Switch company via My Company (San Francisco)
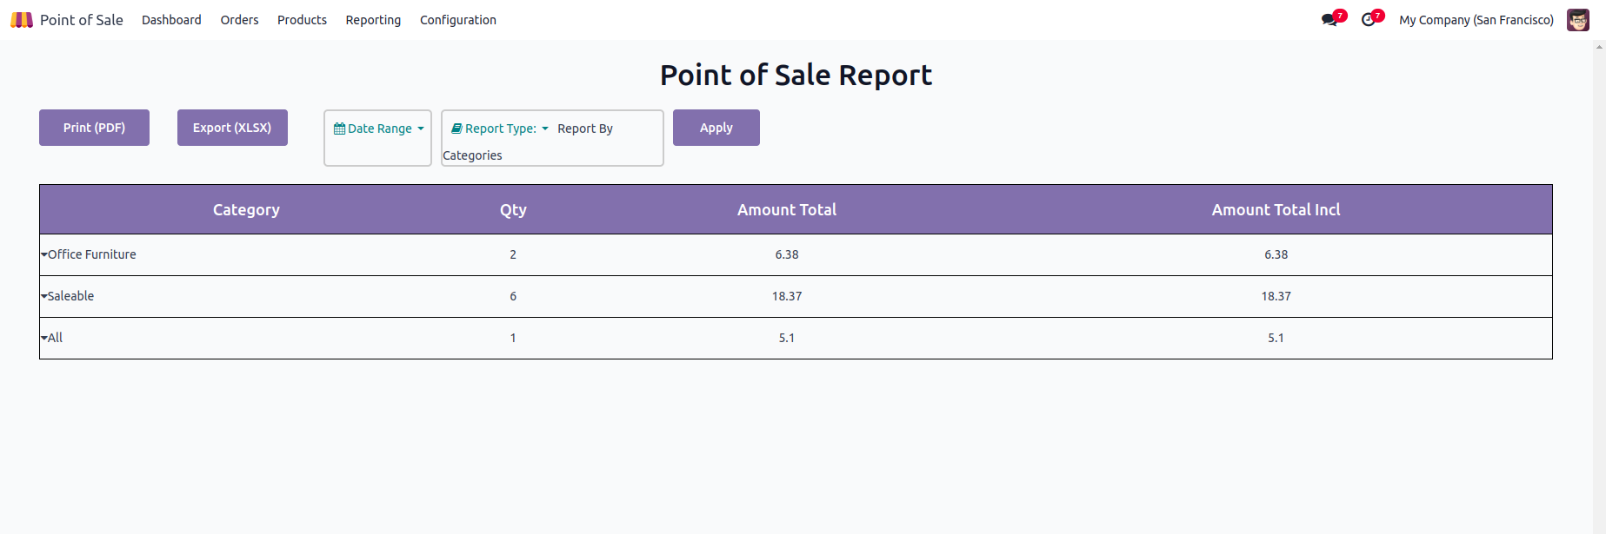The image size is (1606, 534). point(1476,20)
